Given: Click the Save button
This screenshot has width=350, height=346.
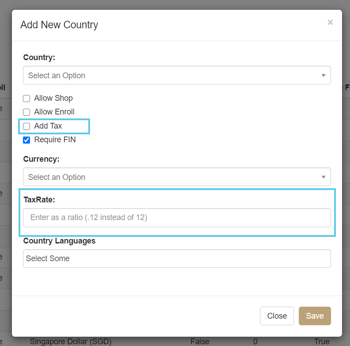Looking at the screenshot, I should [x=315, y=316].
